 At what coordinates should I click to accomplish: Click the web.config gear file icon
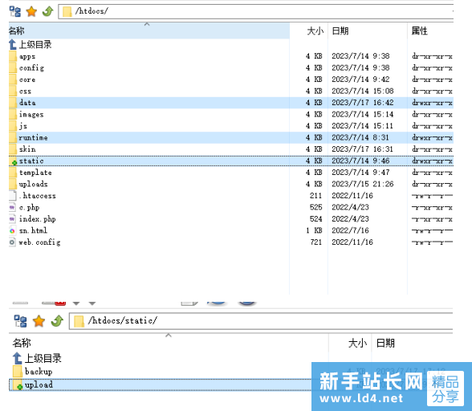(x=12, y=242)
